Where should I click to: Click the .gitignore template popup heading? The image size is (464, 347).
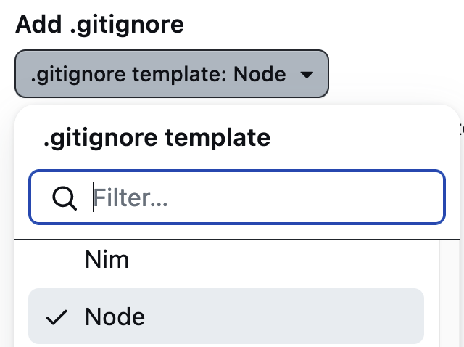pos(157,138)
